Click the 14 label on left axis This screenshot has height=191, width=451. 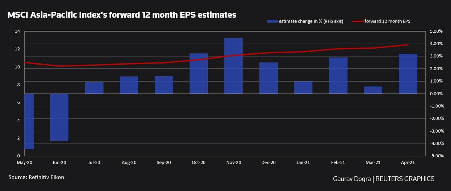(17, 32)
